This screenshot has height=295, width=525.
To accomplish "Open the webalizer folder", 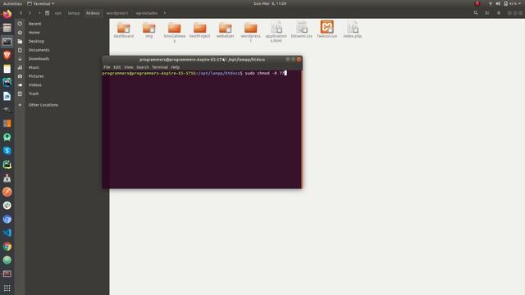I will (226, 29).
